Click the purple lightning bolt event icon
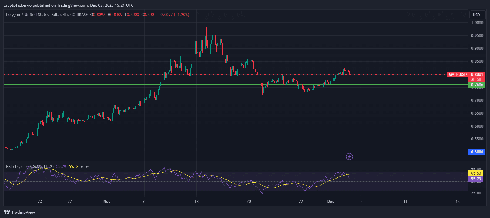 click(349, 156)
